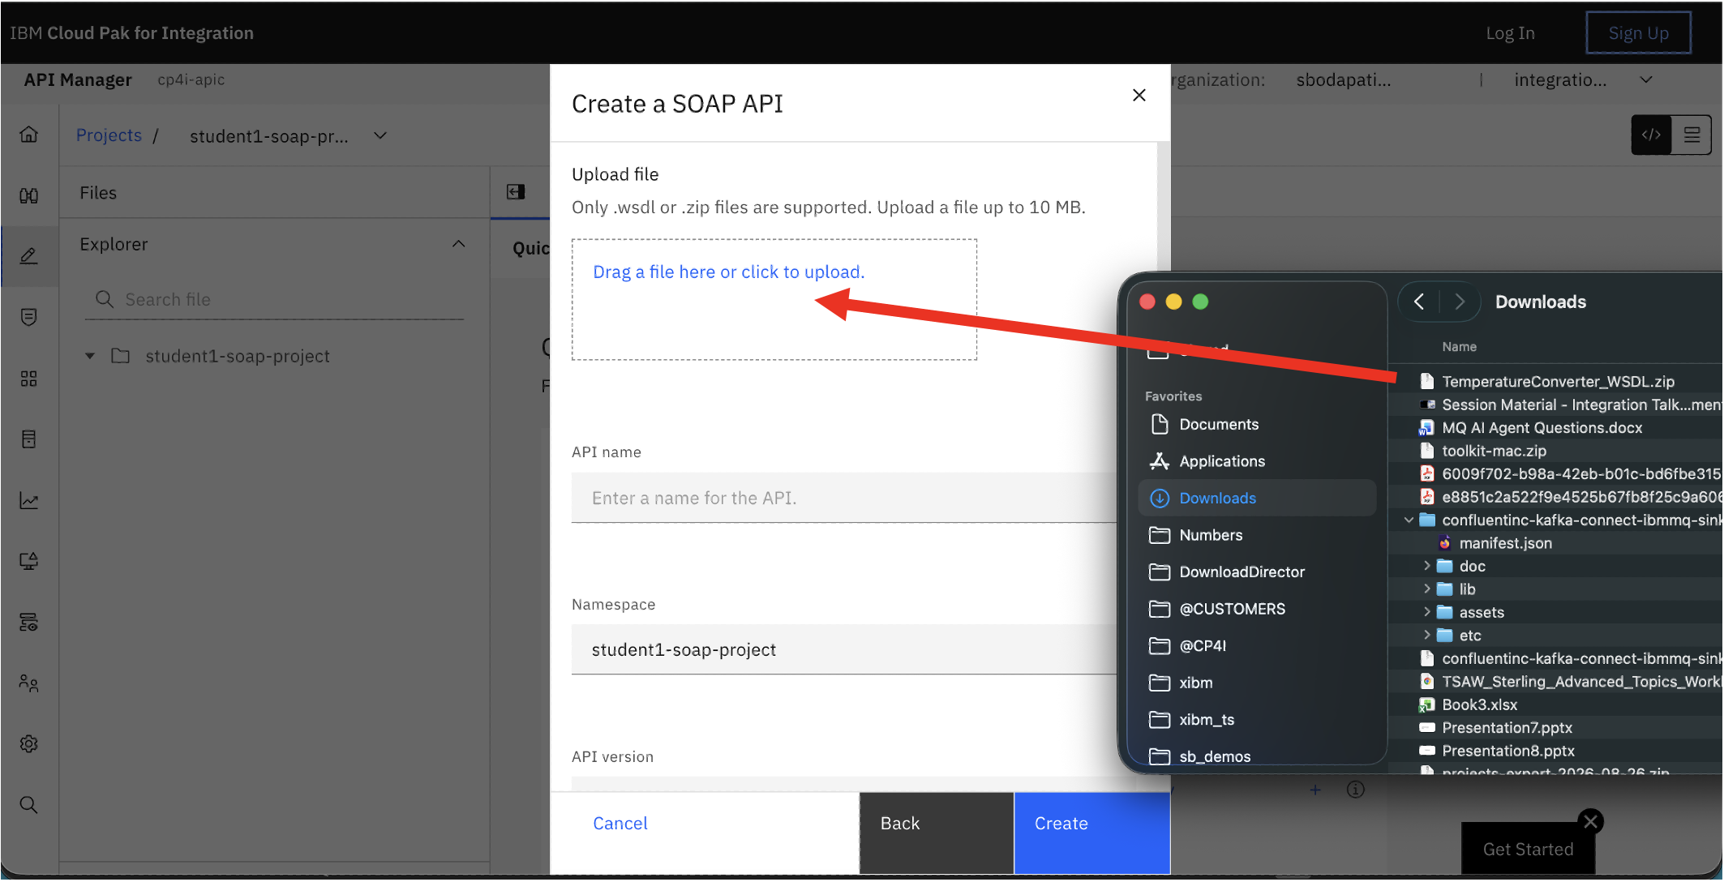Select TemperatureConverter_WSDL.zip in Finder
The height and width of the screenshot is (882, 1724).
click(1557, 381)
